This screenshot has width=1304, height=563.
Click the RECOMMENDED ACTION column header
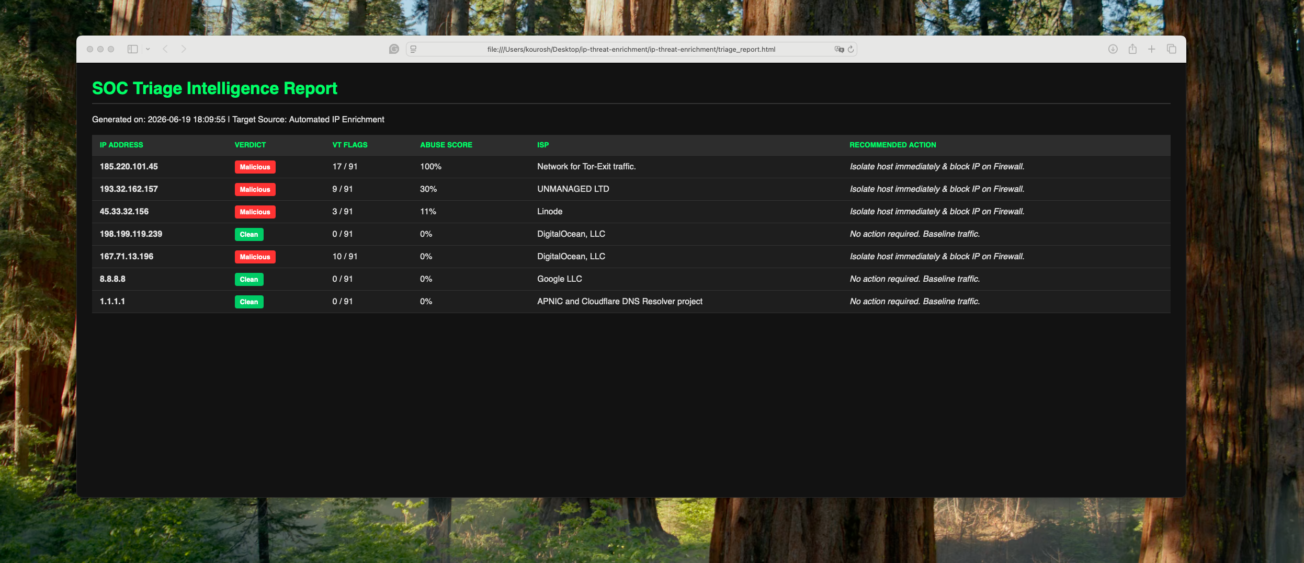pos(893,145)
